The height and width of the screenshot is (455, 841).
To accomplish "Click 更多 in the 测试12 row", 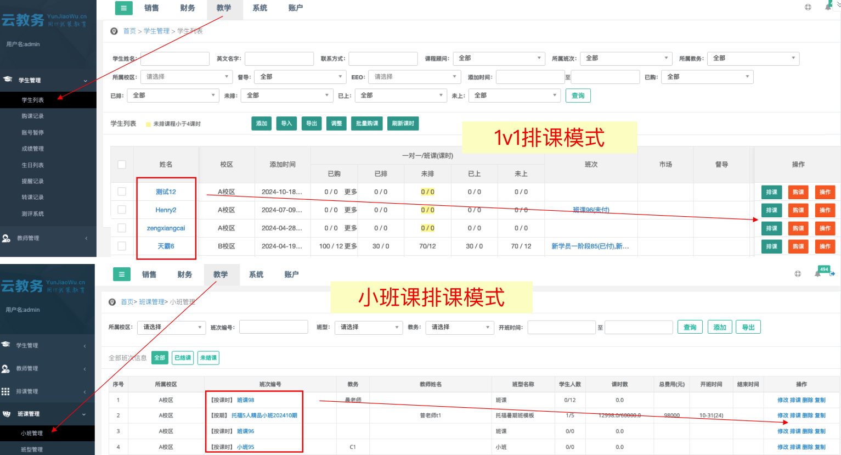I will (351, 192).
